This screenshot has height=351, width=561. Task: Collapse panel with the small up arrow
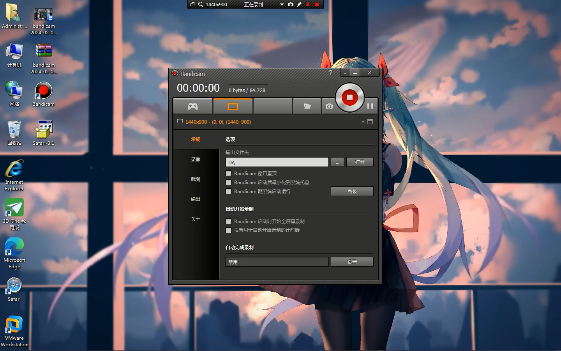click(363, 122)
